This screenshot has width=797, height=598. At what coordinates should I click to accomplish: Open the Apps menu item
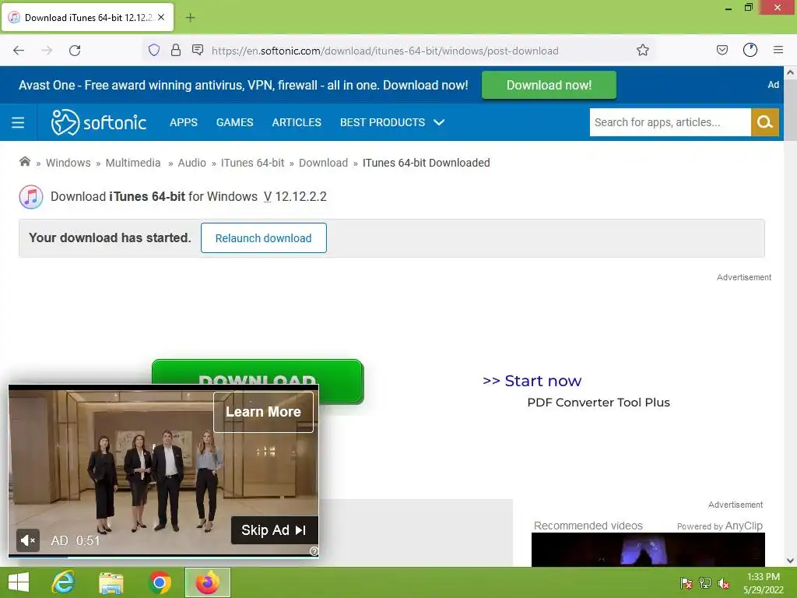click(184, 122)
